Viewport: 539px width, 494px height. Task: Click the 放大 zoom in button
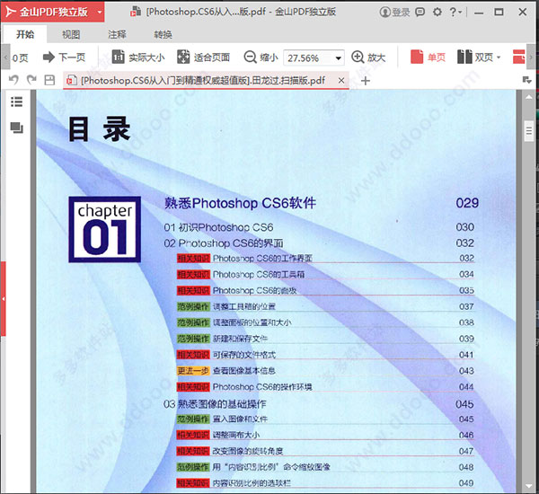[x=368, y=57]
